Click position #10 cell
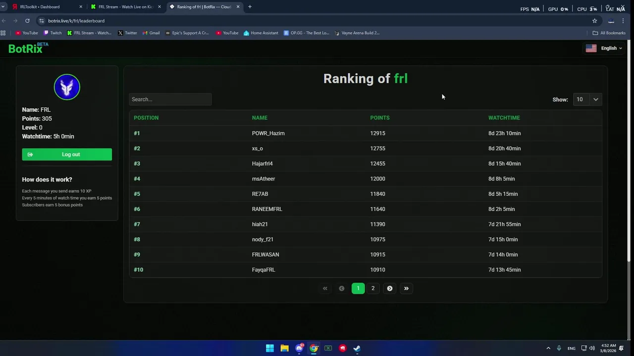 pos(138,269)
